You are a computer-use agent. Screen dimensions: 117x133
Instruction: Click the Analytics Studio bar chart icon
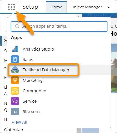click(x=15, y=49)
